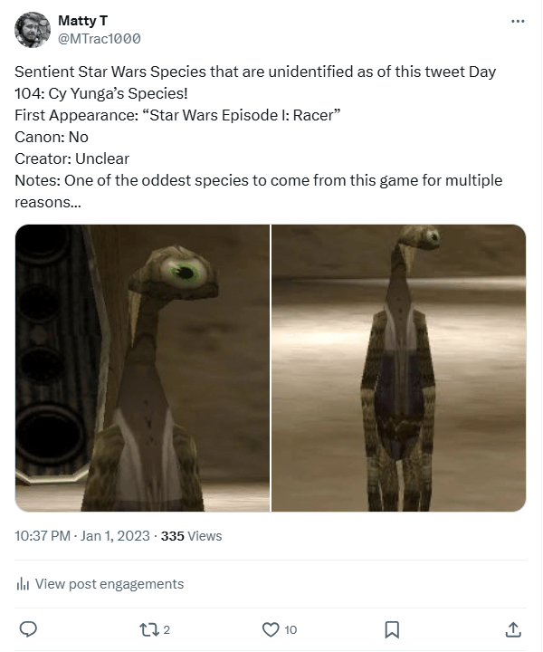
Task: Click the Matty T display name
Action: [82, 20]
